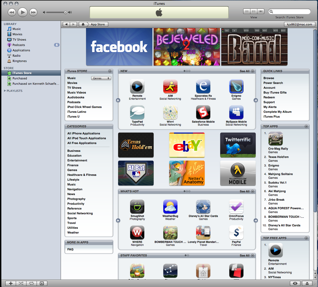Open the AIM app icon in New section
318x287 pixels.
[170, 86]
